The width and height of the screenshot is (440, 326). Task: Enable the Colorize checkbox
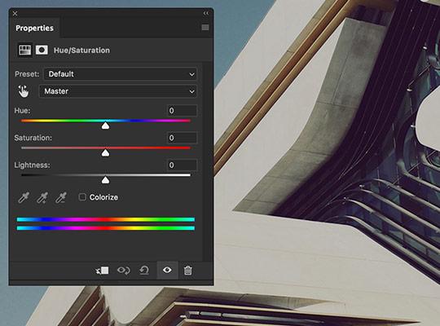(x=82, y=197)
